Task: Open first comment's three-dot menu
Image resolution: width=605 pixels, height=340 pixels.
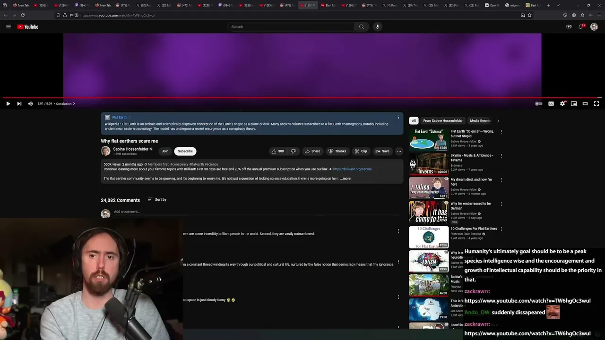Action: tap(398, 231)
